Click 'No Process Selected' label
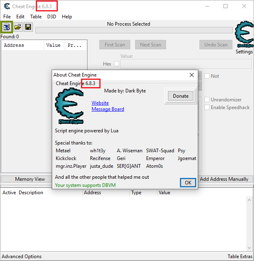Screen dimensions: 254x261 pos(129,24)
